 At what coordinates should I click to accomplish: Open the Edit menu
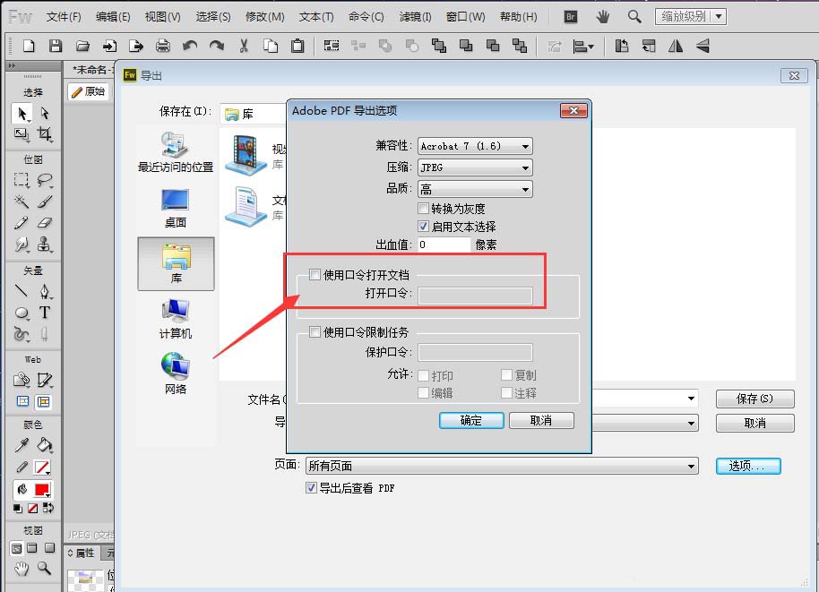(x=113, y=17)
